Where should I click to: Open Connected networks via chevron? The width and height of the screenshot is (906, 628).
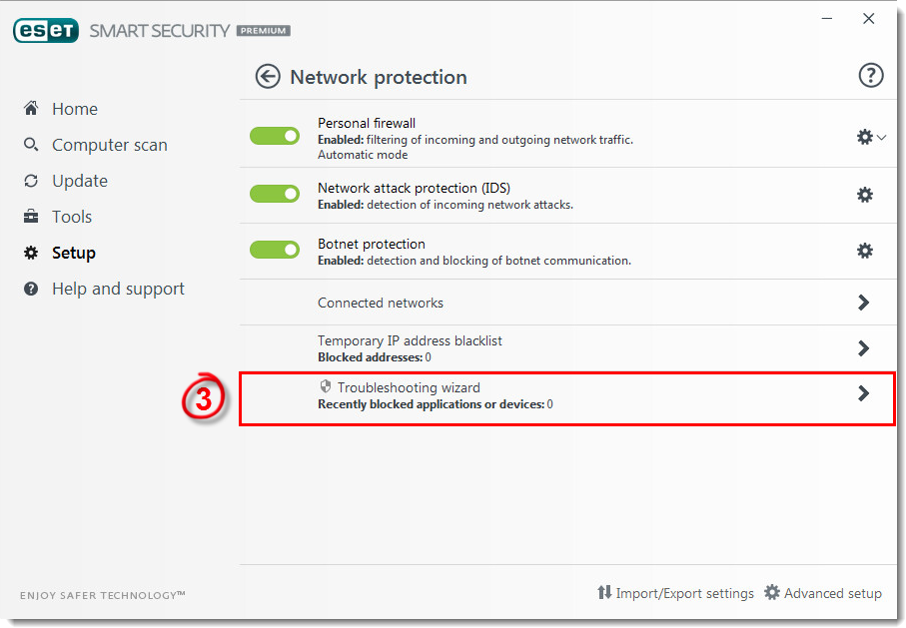coord(864,302)
